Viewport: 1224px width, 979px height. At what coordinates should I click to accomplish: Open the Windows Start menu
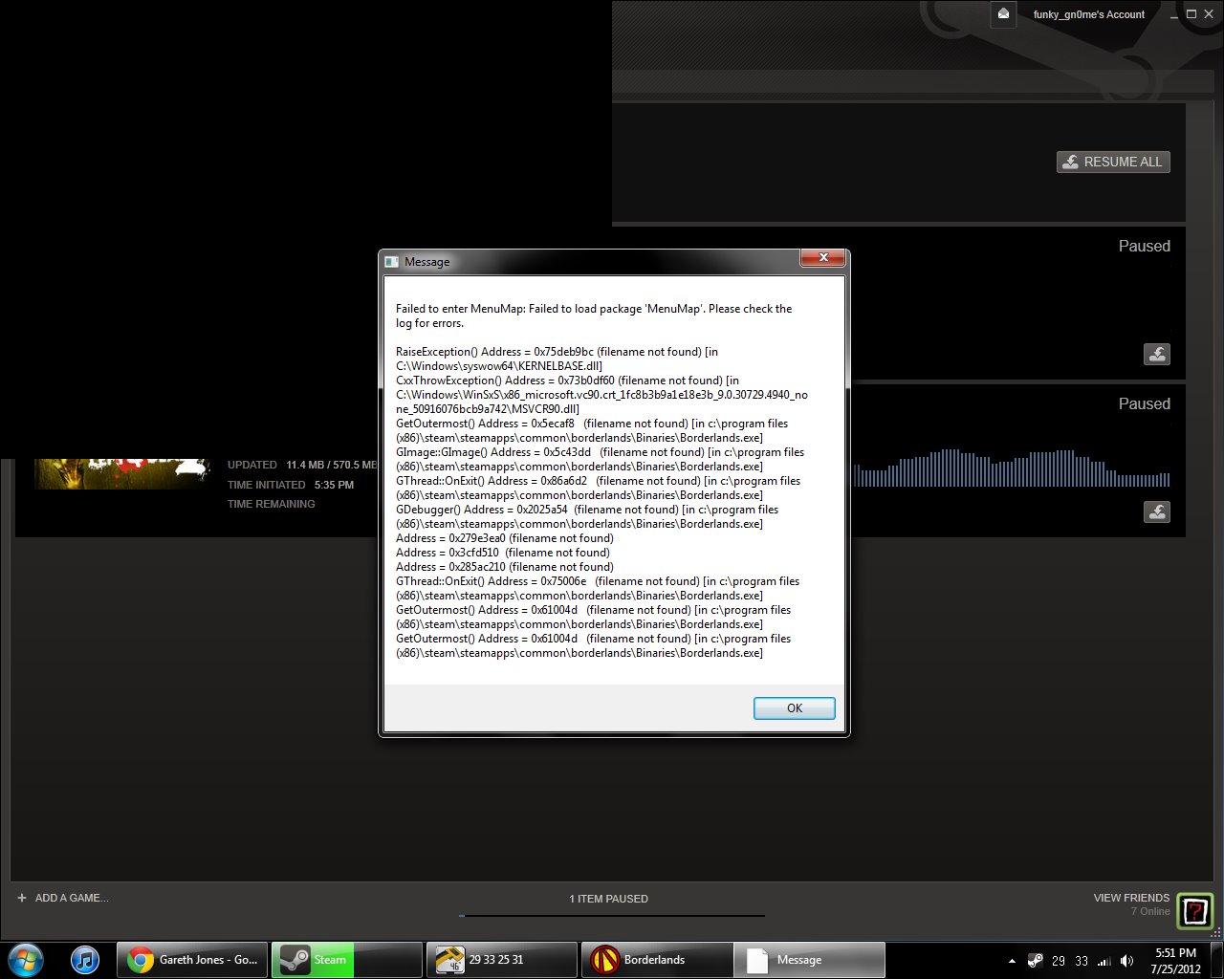click(x=26, y=959)
